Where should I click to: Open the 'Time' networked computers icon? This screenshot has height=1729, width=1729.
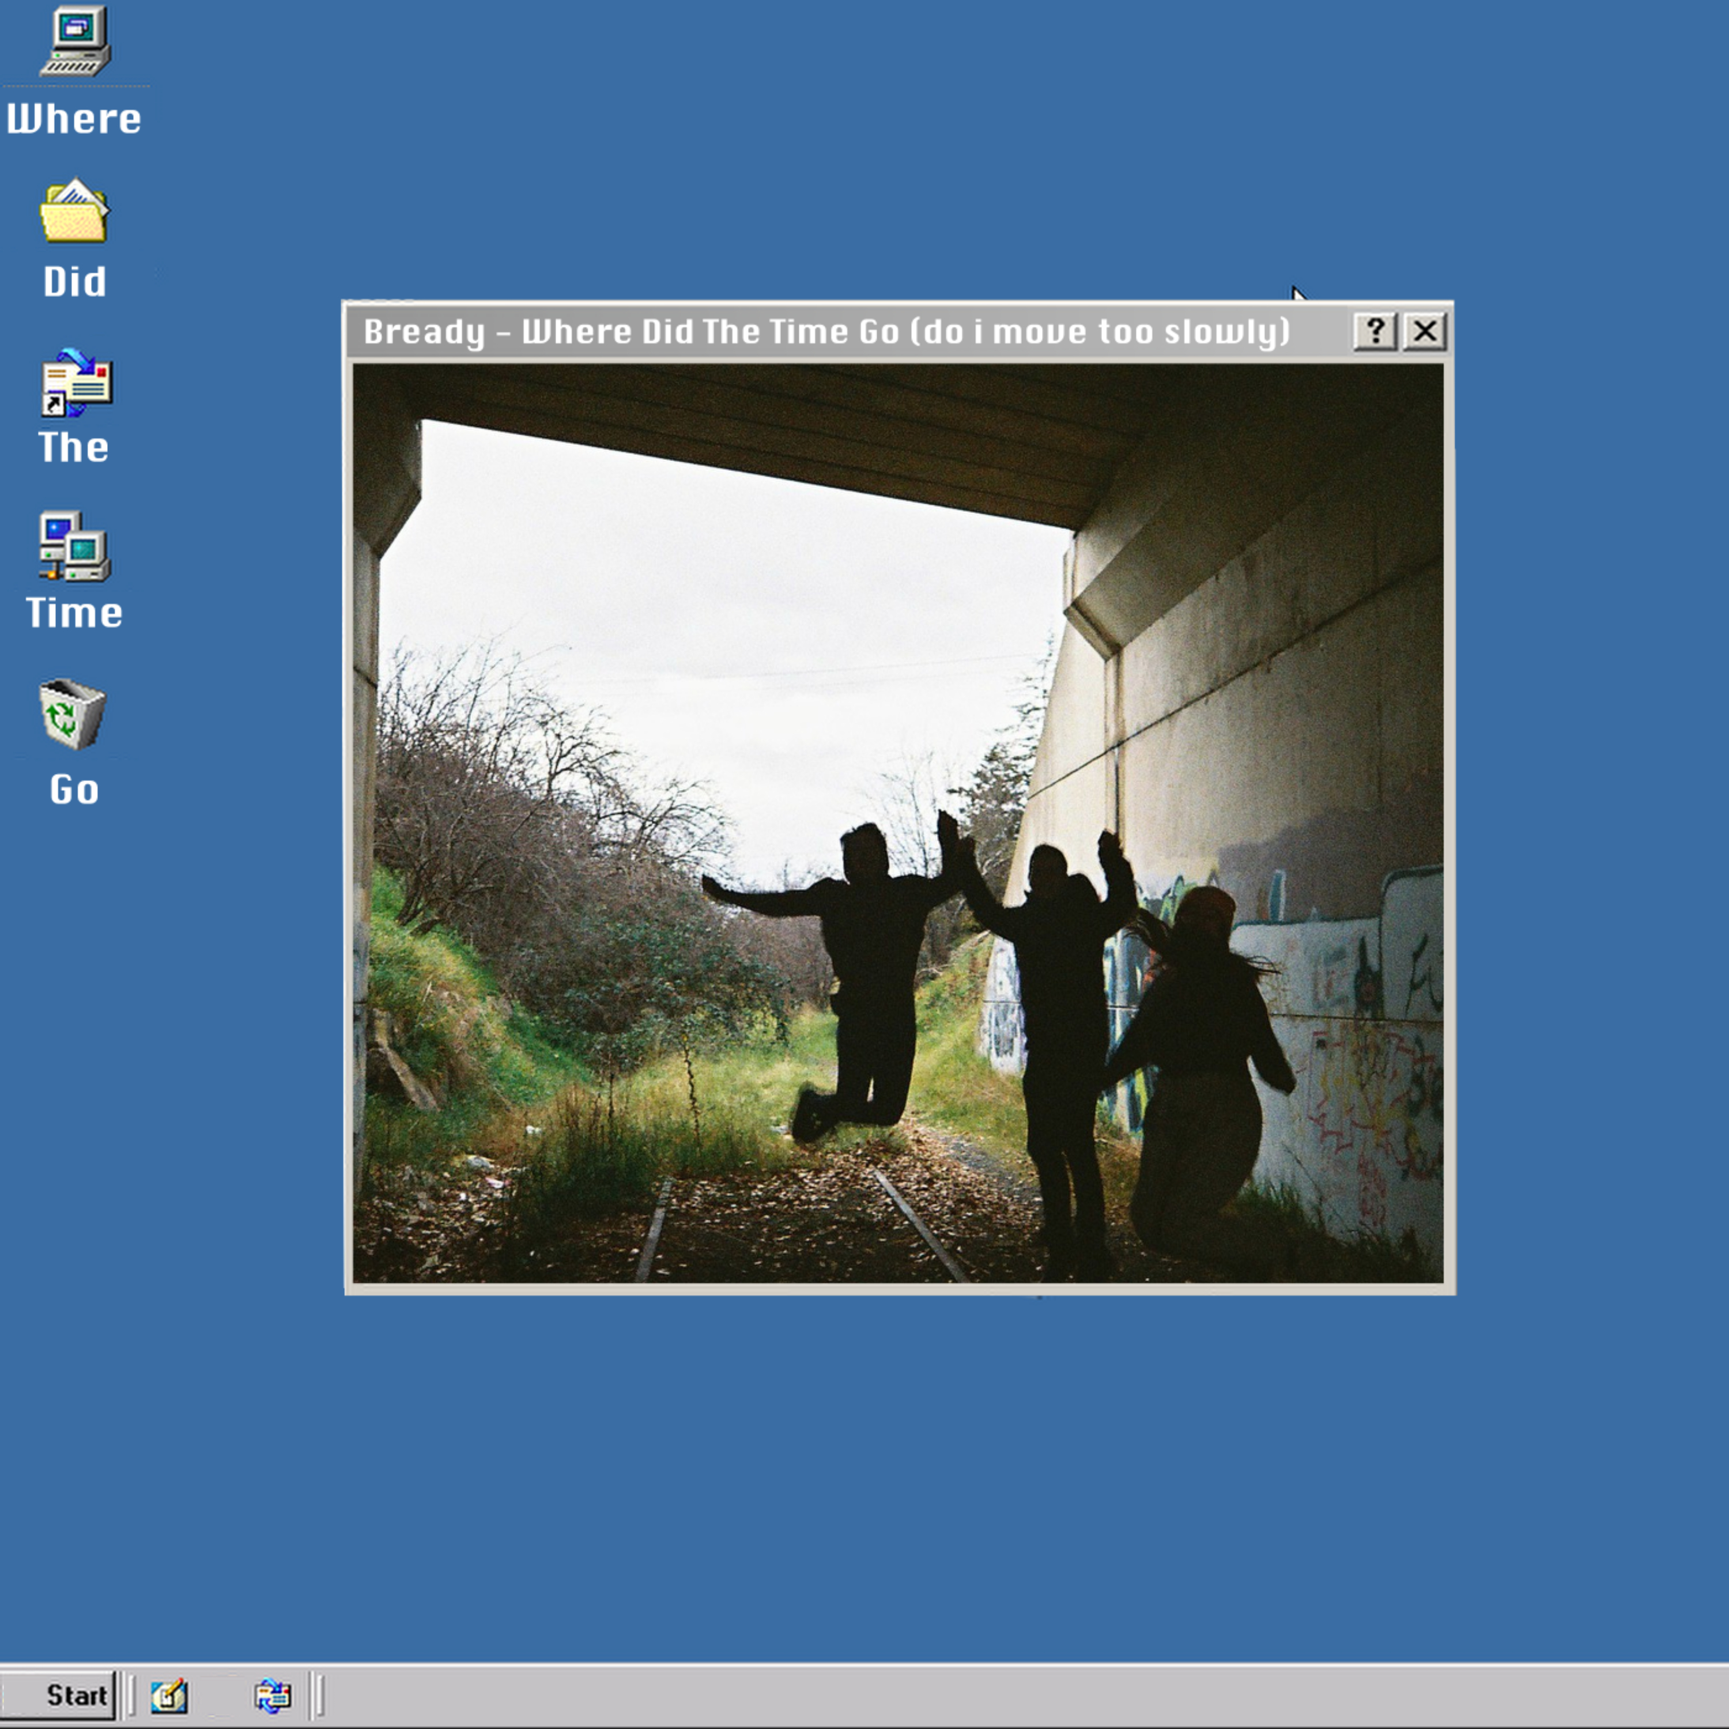(x=74, y=547)
